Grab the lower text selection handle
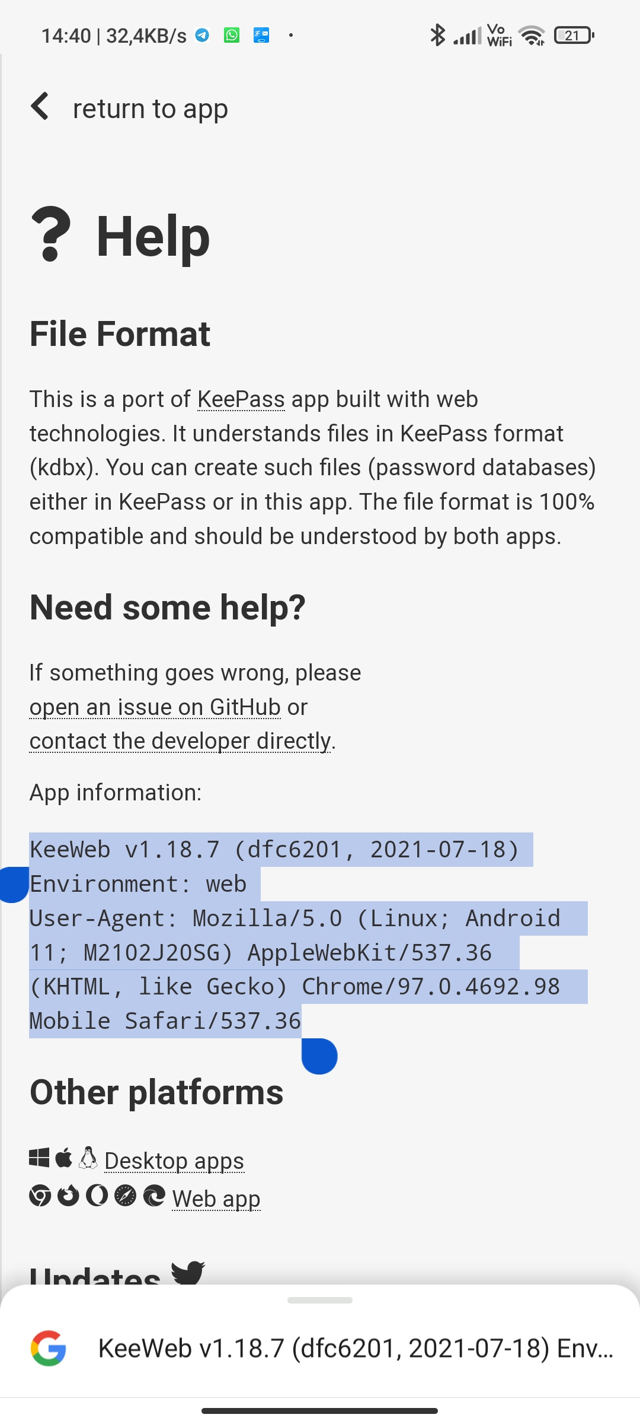This screenshot has width=640, height=1424. coord(319,1056)
